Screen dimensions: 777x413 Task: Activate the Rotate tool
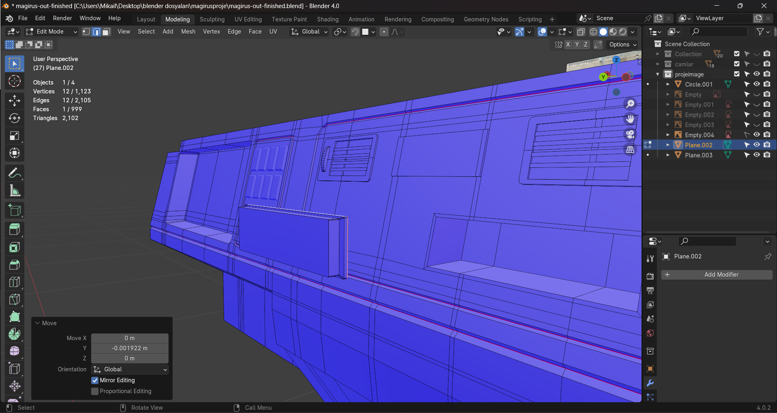(x=15, y=118)
